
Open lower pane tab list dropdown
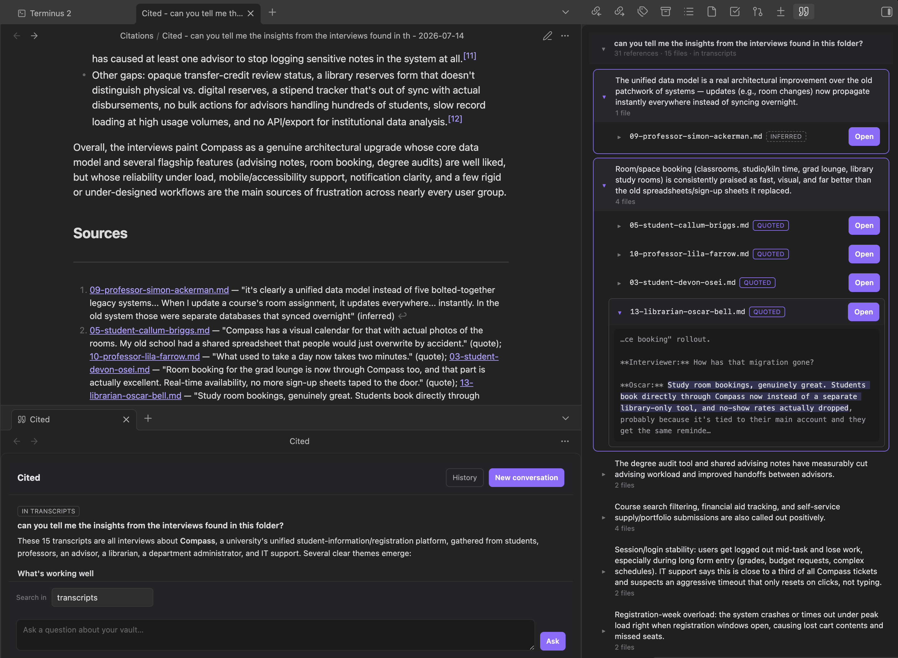pos(566,418)
